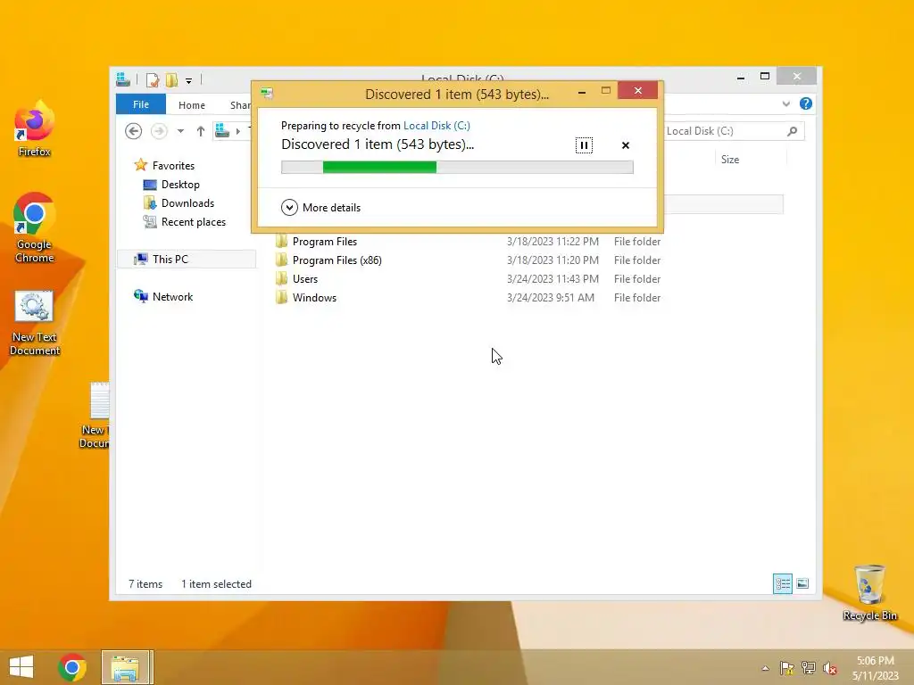Click the Windows folder icon
This screenshot has height=685, width=914.
click(281, 297)
